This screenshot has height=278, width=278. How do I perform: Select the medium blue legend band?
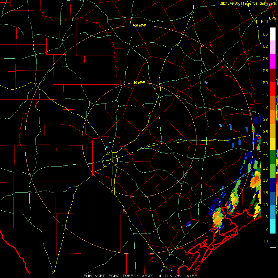pyautogui.click(x=273, y=199)
